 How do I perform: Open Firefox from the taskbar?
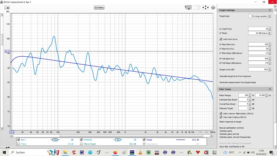point(115,152)
